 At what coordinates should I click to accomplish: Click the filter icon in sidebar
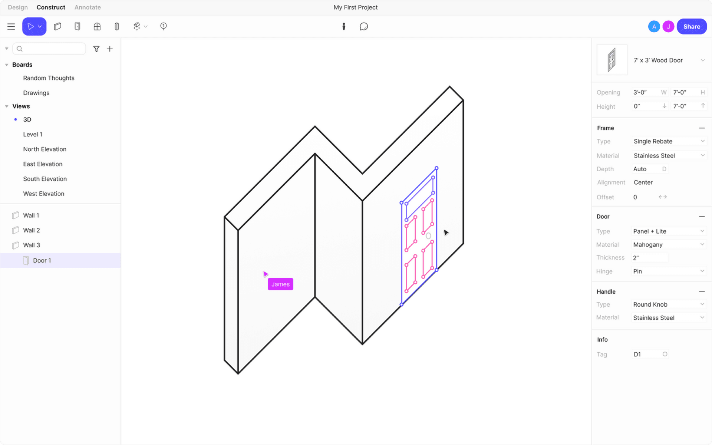(x=96, y=49)
